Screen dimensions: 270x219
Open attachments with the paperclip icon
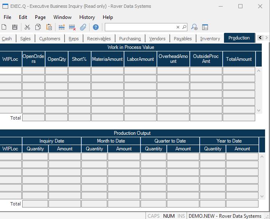83,27
